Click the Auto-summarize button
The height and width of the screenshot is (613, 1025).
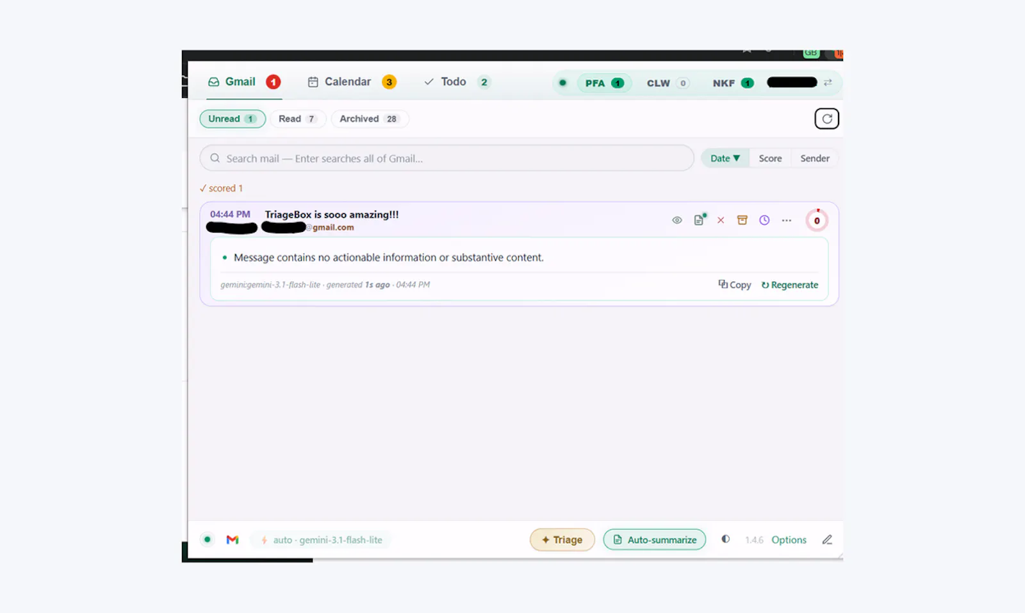tap(655, 540)
